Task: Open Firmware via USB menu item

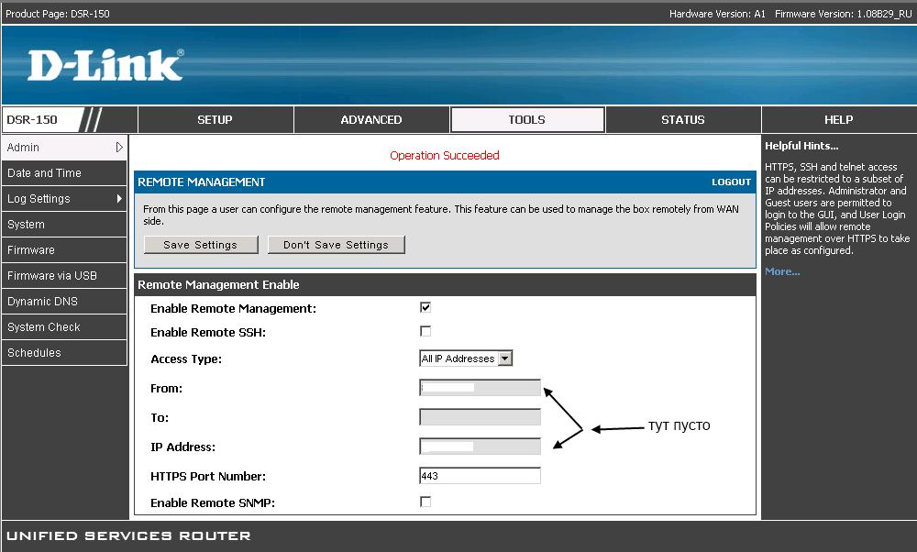Action: [52, 275]
